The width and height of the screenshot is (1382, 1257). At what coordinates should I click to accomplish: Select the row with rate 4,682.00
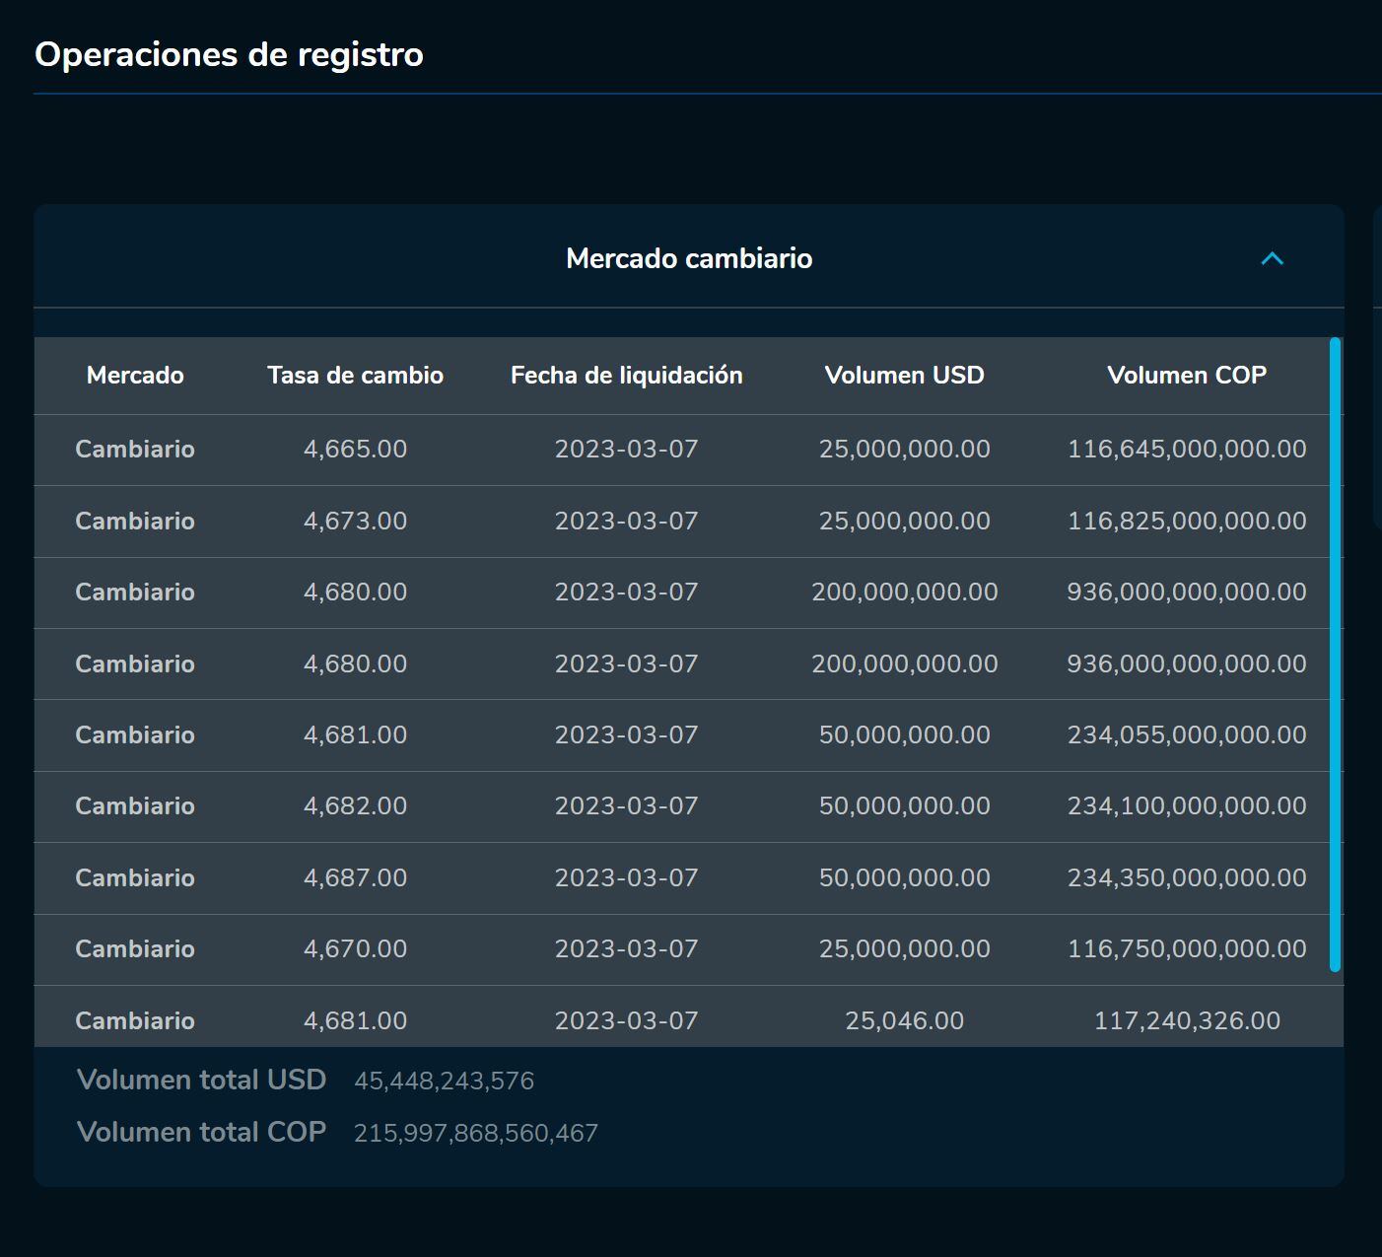[591, 805]
